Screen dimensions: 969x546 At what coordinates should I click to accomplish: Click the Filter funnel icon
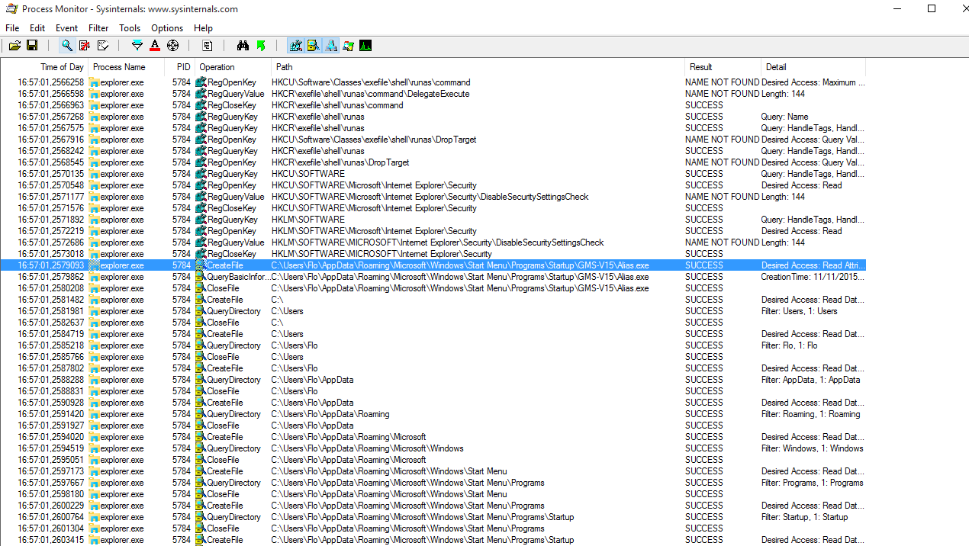point(137,46)
